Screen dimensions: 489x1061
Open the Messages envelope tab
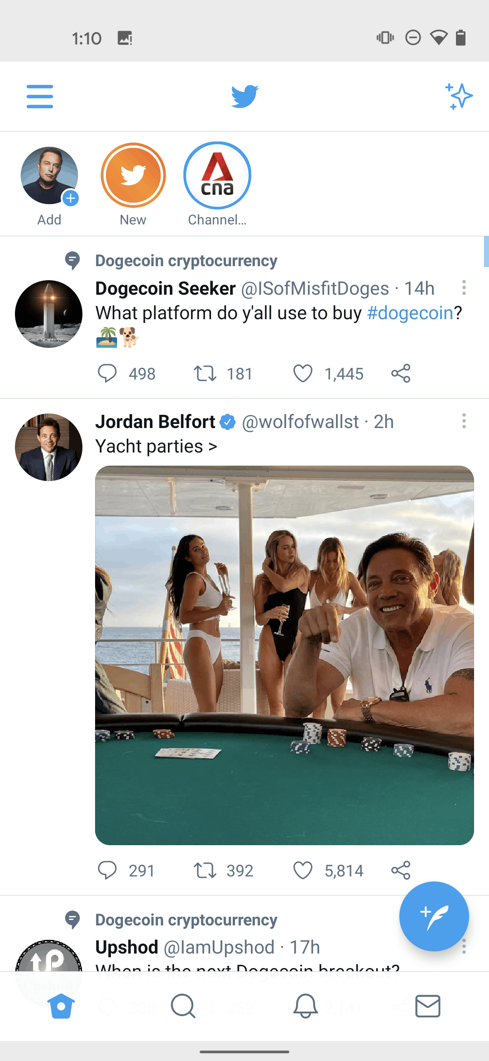(x=428, y=1006)
